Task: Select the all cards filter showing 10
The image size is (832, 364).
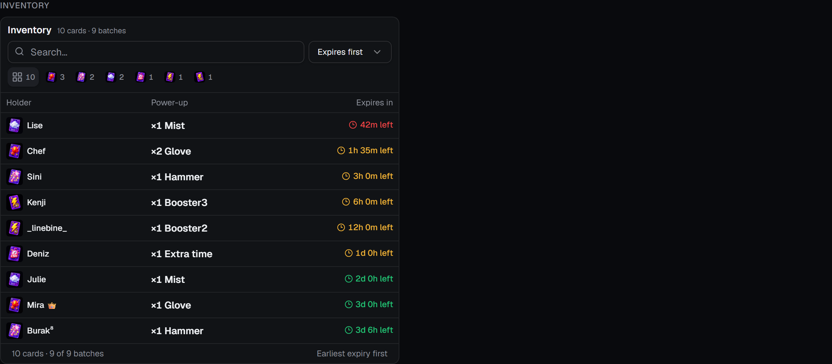Action: 24,77
